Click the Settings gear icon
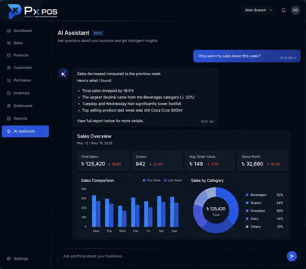The image size is (306, 269). (9, 259)
